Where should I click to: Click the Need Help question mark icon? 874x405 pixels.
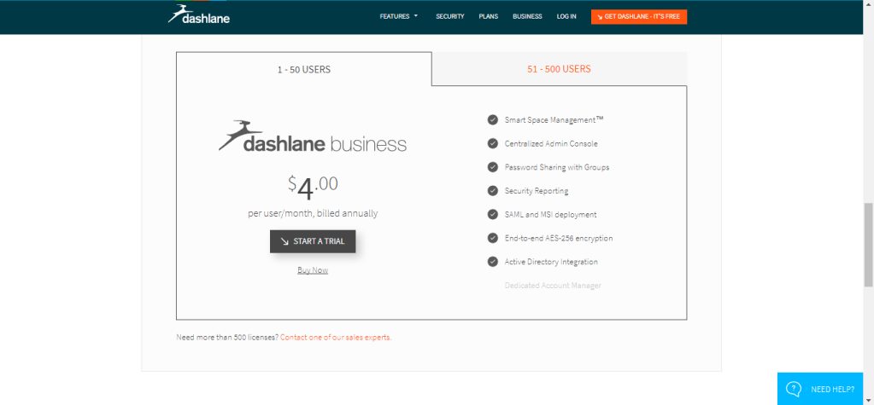[794, 389]
